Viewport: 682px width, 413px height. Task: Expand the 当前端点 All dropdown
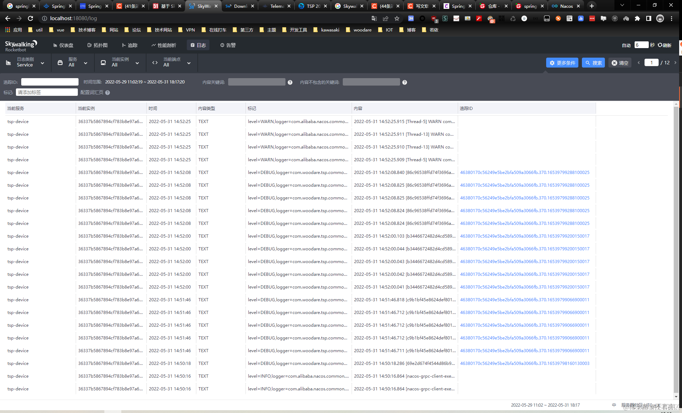[x=172, y=63]
